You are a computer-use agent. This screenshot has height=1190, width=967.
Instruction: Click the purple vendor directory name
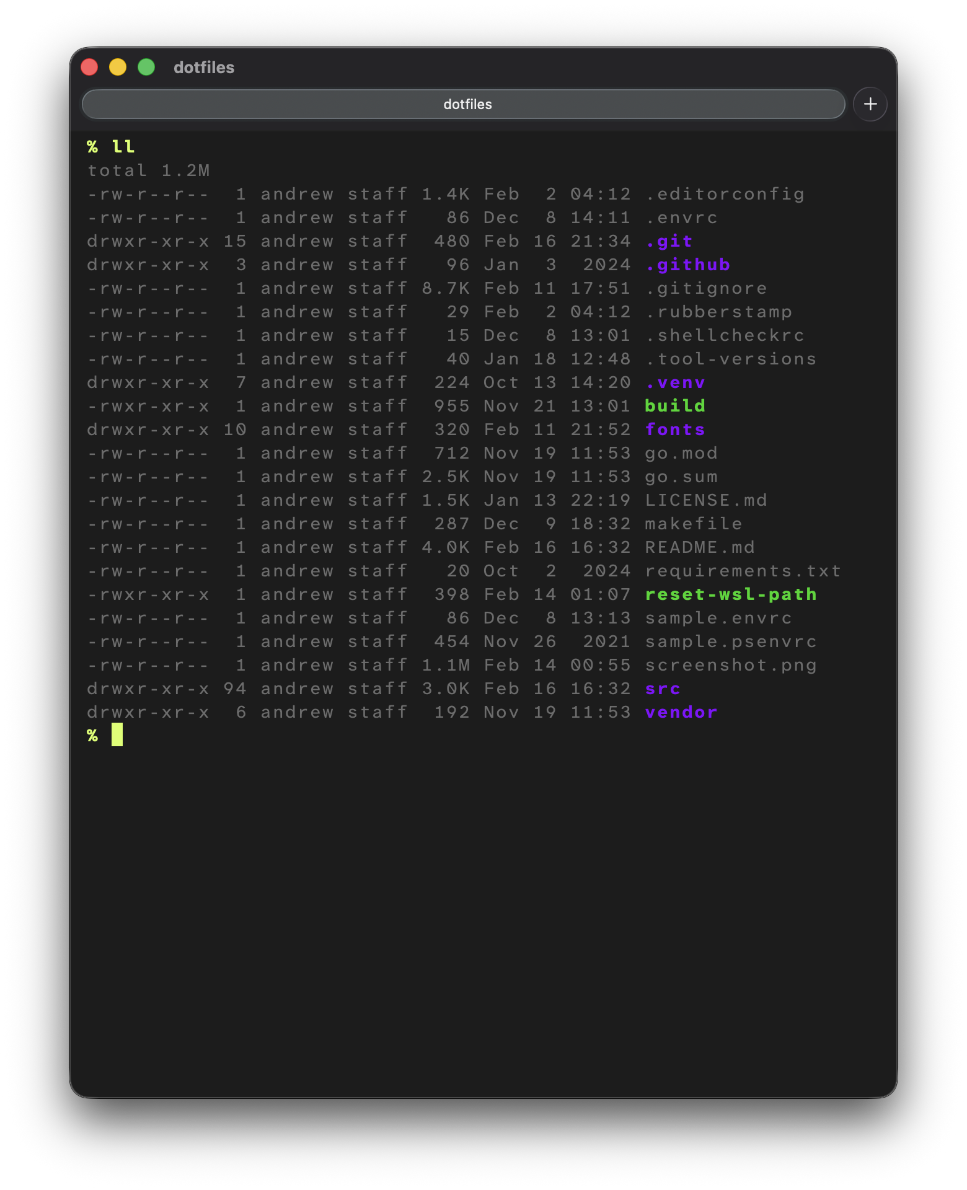[x=681, y=712]
